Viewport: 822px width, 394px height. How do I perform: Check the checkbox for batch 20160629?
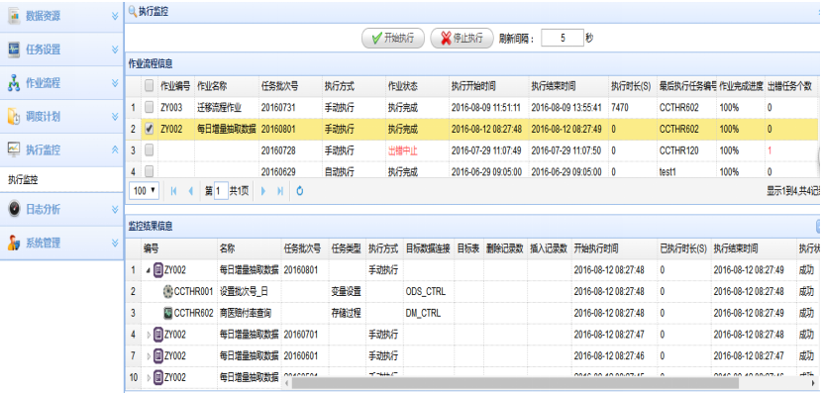click(x=149, y=171)
